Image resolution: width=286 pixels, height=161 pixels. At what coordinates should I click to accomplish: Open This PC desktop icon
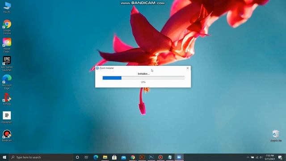tap(7, 7)
